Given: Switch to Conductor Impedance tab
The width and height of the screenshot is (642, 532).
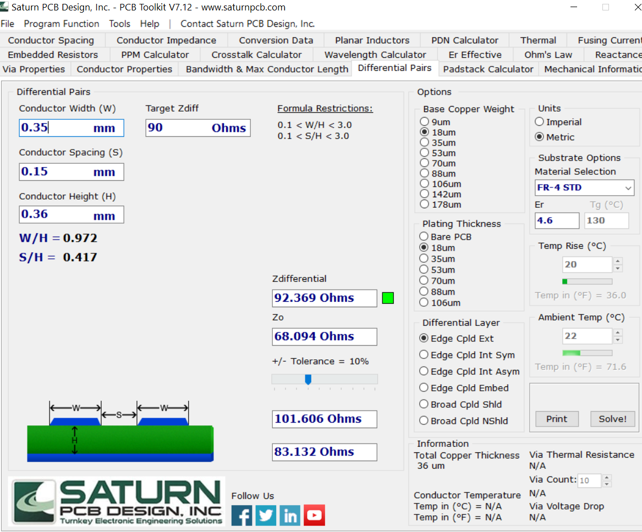Looking at the screenshot, I should (166, 40).
